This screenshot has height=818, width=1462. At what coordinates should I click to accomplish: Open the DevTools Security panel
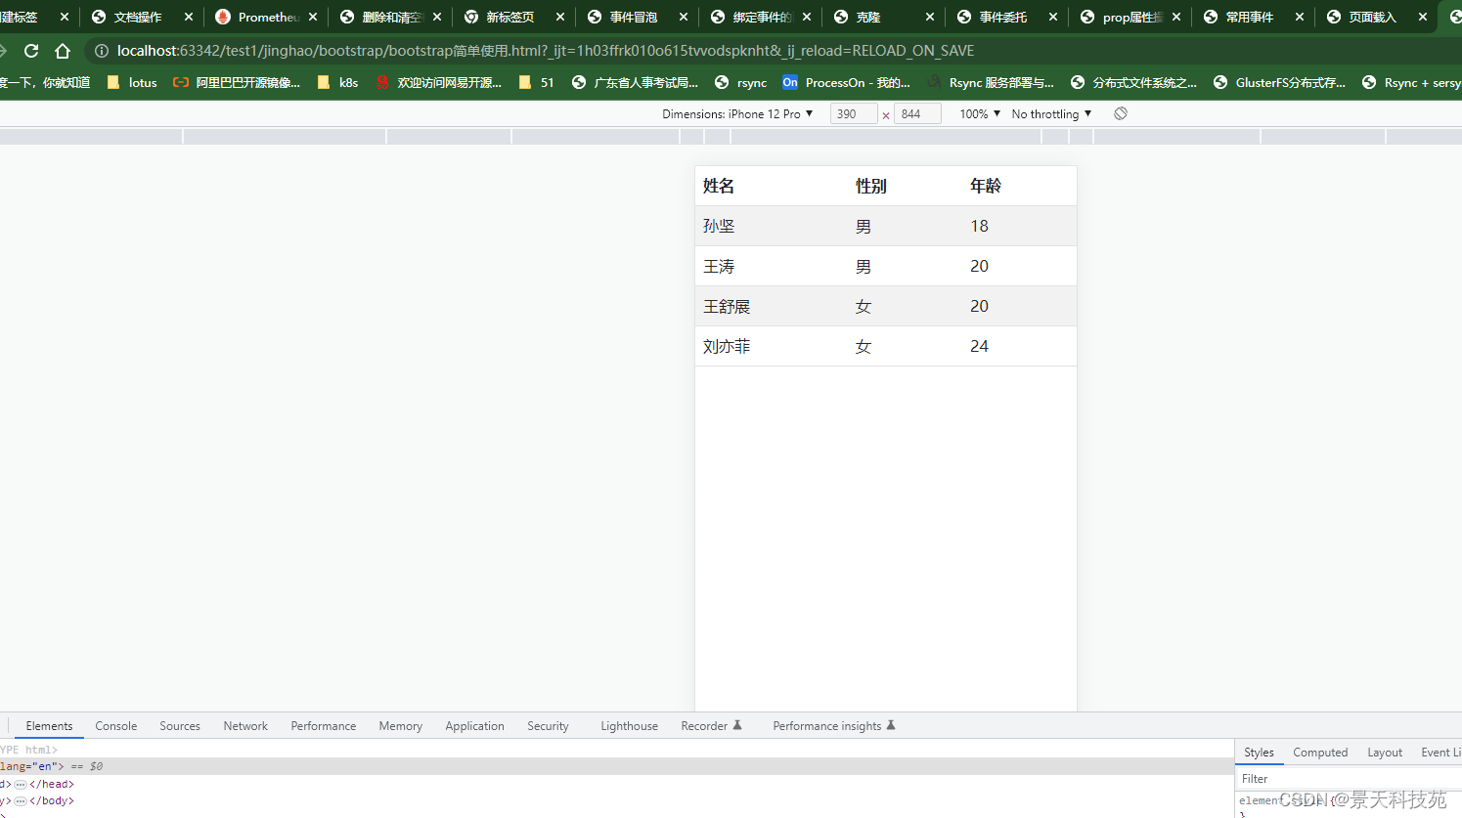click(548, 726)
